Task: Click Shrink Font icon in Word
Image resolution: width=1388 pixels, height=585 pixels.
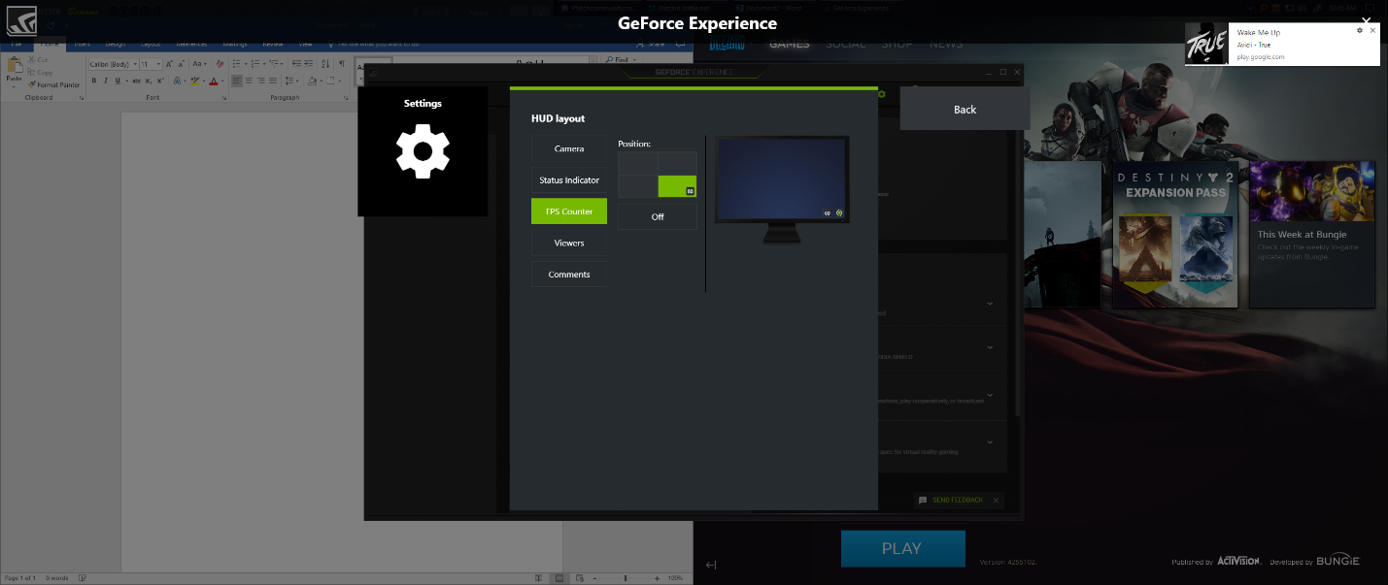Action: click(x=181, y=64)
